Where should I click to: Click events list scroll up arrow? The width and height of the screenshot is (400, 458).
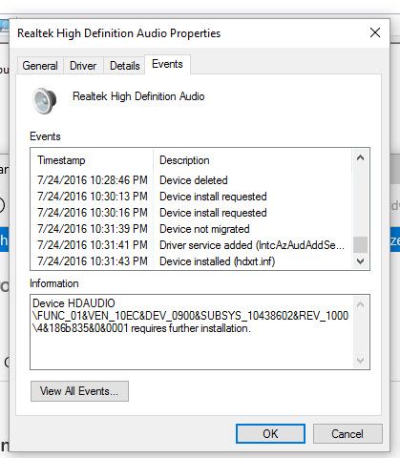361,157
